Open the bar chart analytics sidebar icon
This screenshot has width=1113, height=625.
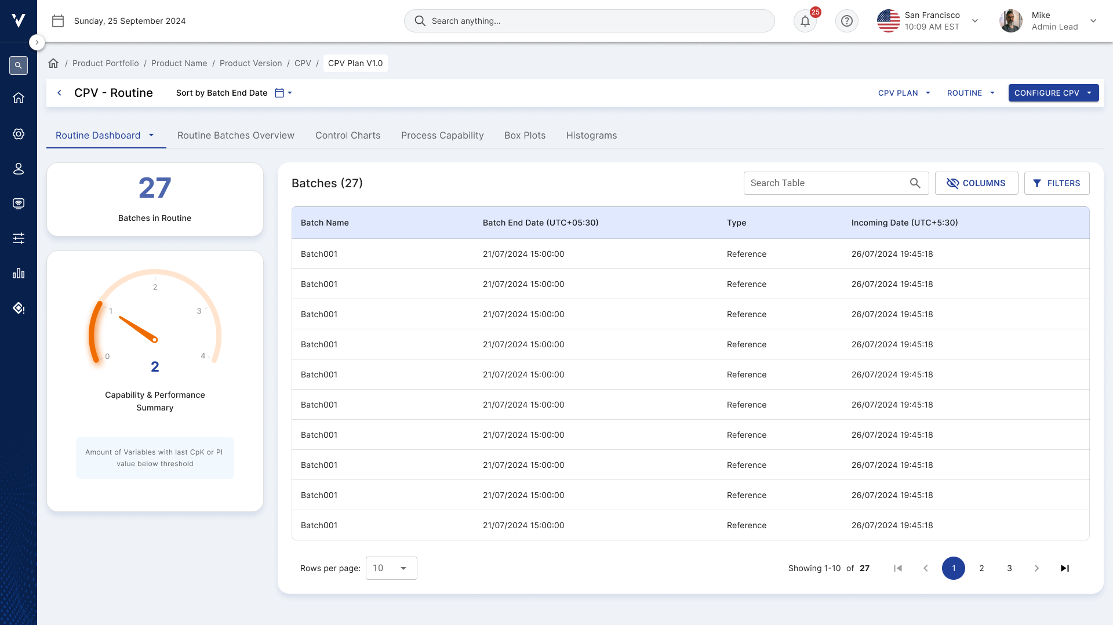tap(19, 273)
